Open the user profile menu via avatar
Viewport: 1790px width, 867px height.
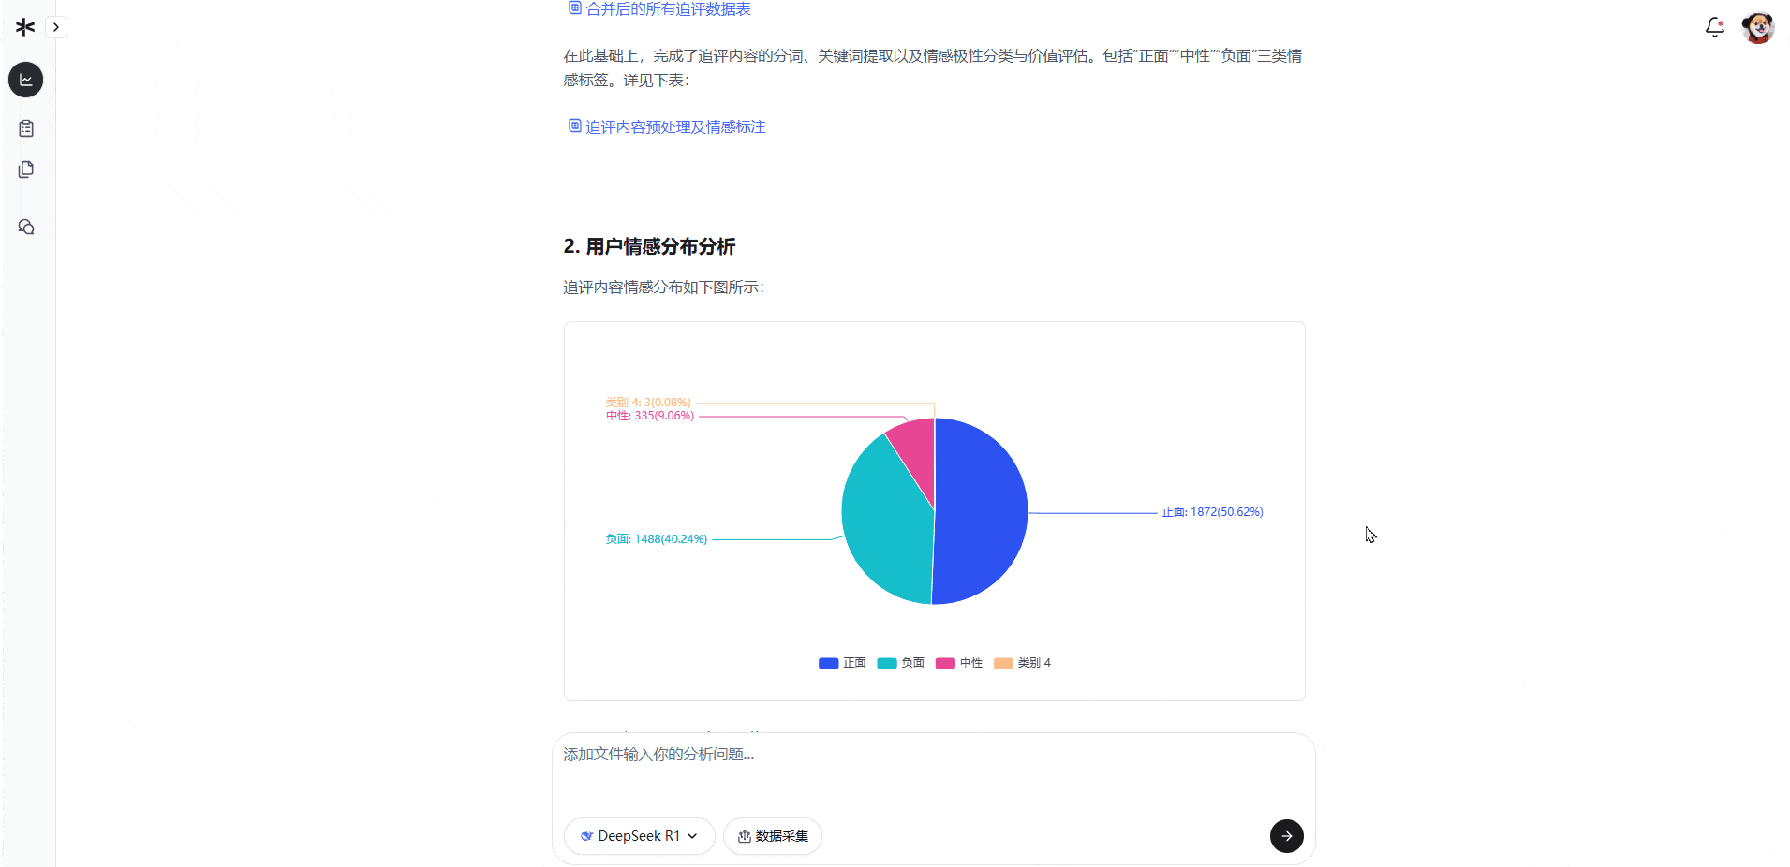click(1758, 27)
